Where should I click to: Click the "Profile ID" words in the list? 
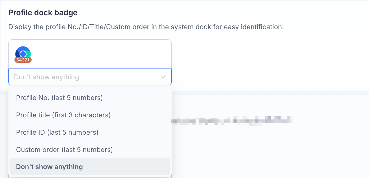pyautogui.click(x=31, y=132)
